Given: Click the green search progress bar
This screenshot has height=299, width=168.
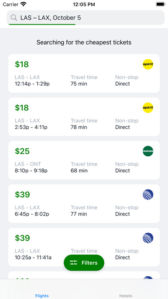Looking at the screenshot, I should pos(42,24).
